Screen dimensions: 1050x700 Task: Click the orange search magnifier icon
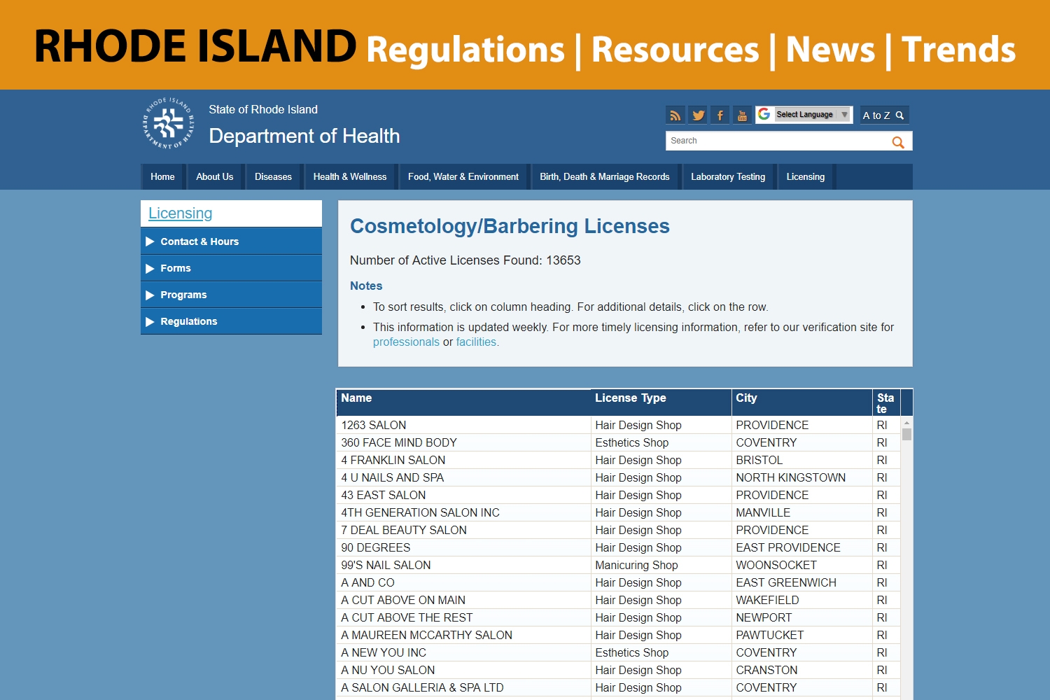pyautogui.click(x=898, y=142)
